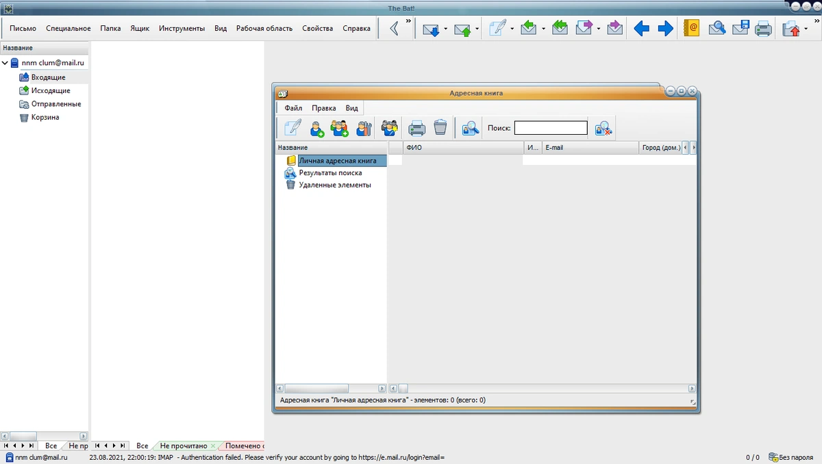Open the Рабочая область menu
Image resolution: width=822 pixels, height=464 pixels.
point(264,28)
